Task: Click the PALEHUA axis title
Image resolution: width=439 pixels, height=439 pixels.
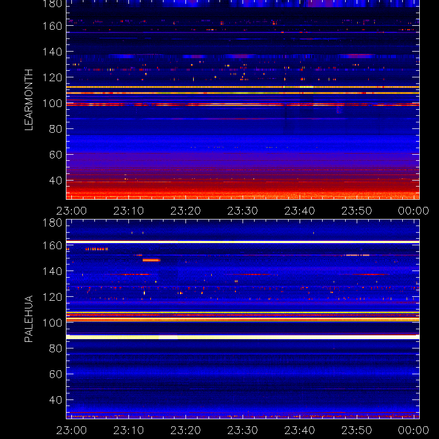Action: (x=29, y=319)
